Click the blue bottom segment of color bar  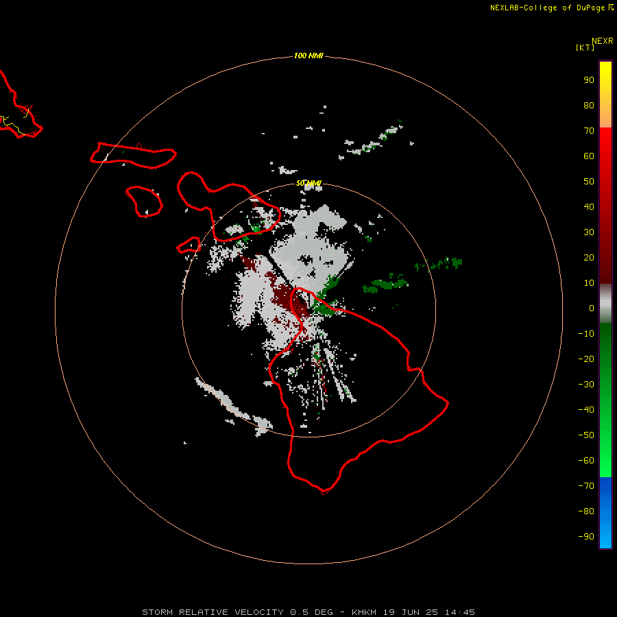click(605, 513)
